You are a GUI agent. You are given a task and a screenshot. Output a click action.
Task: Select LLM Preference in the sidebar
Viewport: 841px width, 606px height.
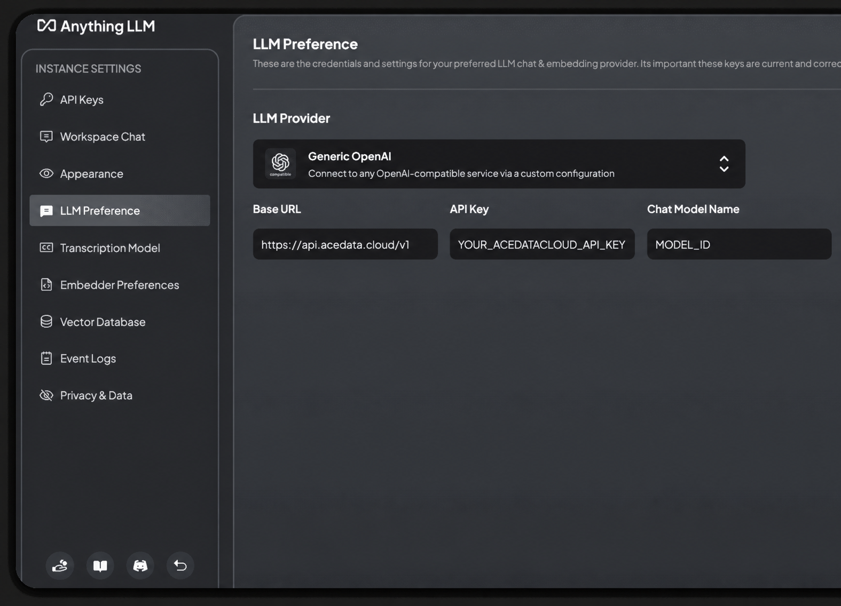[x=120, y=210]
